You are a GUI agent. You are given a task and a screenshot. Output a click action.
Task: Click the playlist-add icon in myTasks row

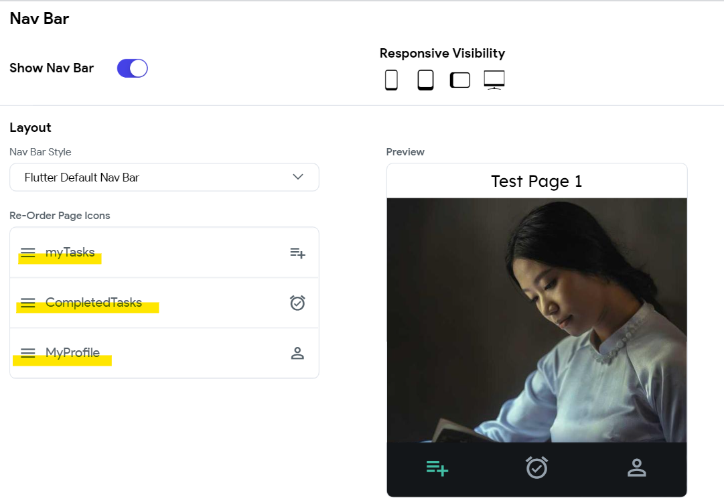coord(297,253)
